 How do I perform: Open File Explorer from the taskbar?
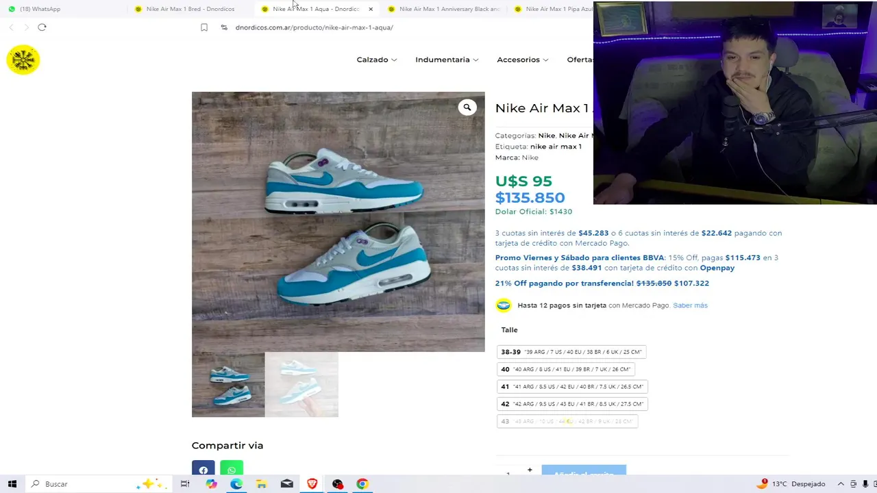262,484
